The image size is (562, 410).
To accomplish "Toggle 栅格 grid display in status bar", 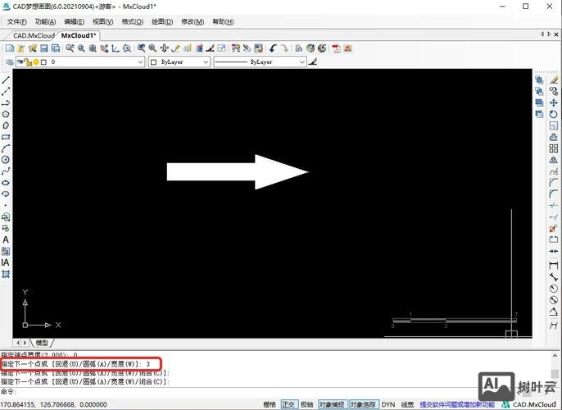I will 270,404.
